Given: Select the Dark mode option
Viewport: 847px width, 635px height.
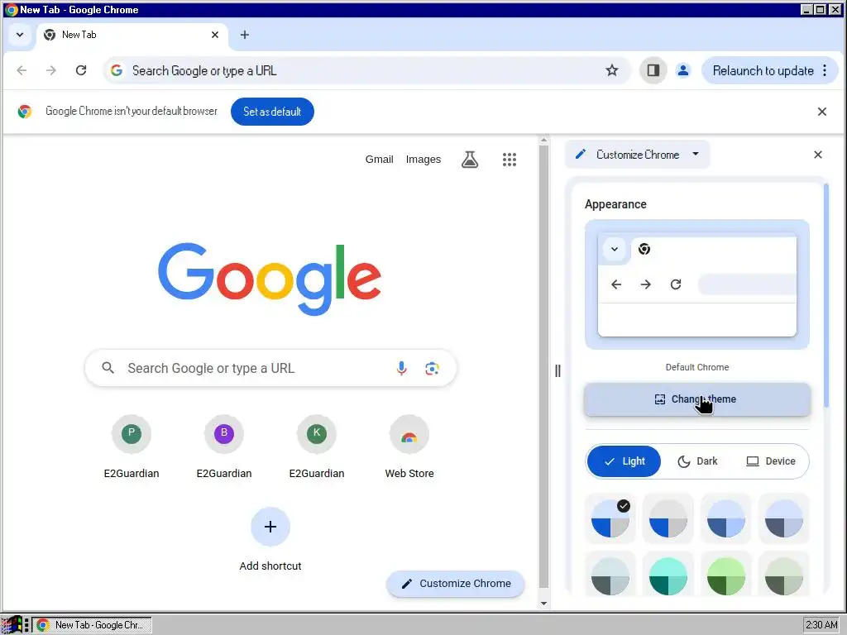Looking at the screenshot, I should [x=697, y=461].
